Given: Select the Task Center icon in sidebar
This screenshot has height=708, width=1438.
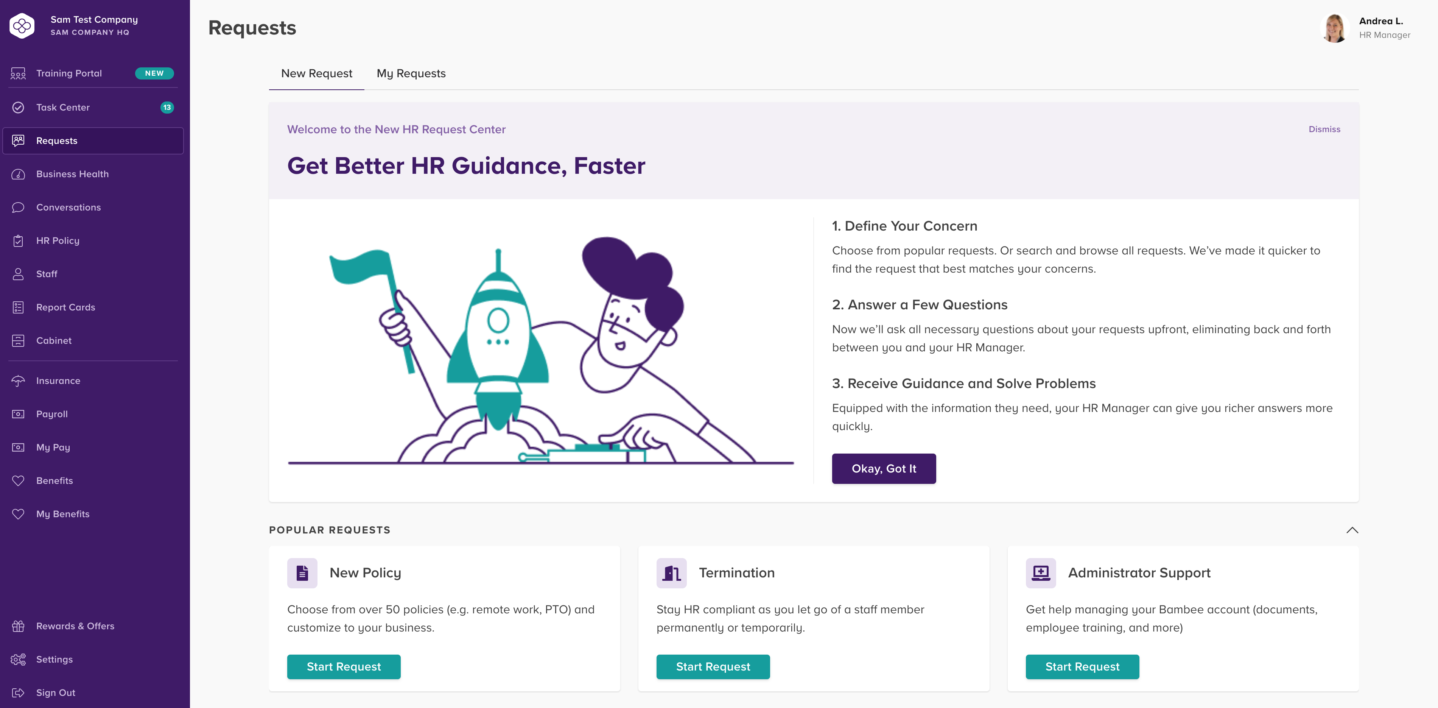Looking at the screenshot, I should click(18, 107).
